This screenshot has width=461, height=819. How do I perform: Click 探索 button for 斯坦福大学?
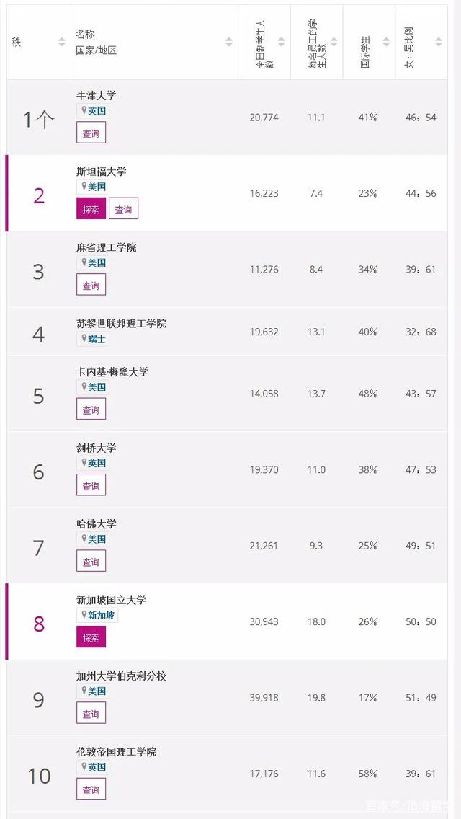[x=91, y=209]
